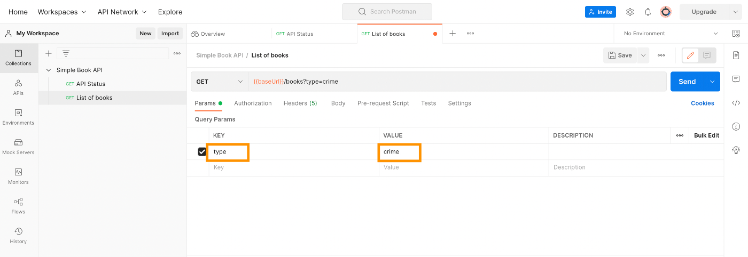Select the Authorization tab
748x257 pixels.
(x=253, y=103)
